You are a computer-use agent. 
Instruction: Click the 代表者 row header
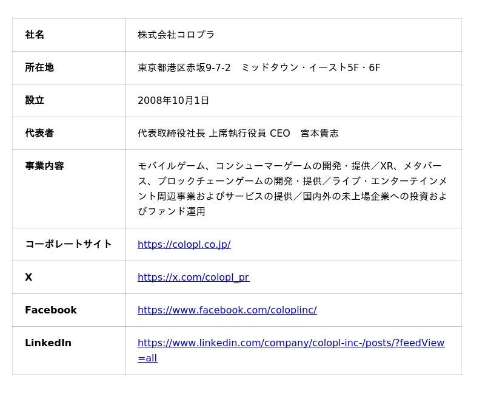pos(39,133)
